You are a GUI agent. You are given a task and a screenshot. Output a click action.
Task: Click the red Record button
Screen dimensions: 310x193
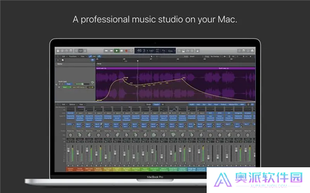(x=127, y=51)
